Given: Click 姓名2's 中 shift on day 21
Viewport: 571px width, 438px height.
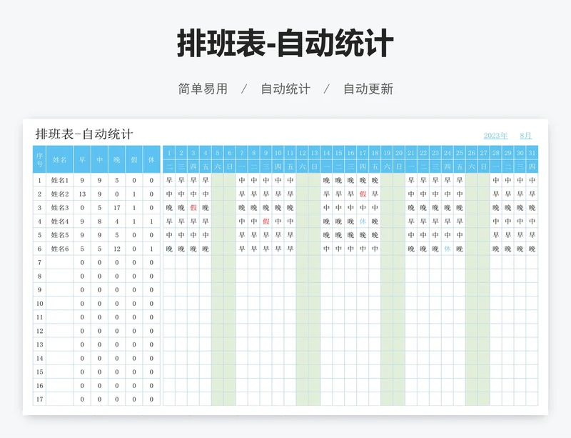Looking at the screenshot, I should [411, 194].
